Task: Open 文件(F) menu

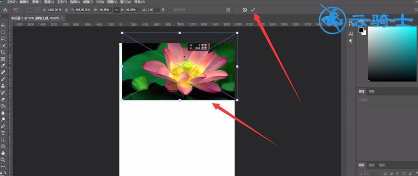Action: (x=11, y=2)
